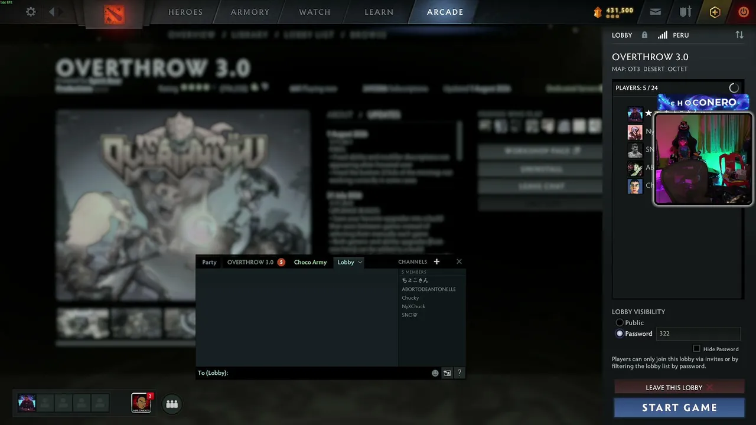Open the friends list icon
Viewport: 756px width, 425px height.
[x=172, y=404]
